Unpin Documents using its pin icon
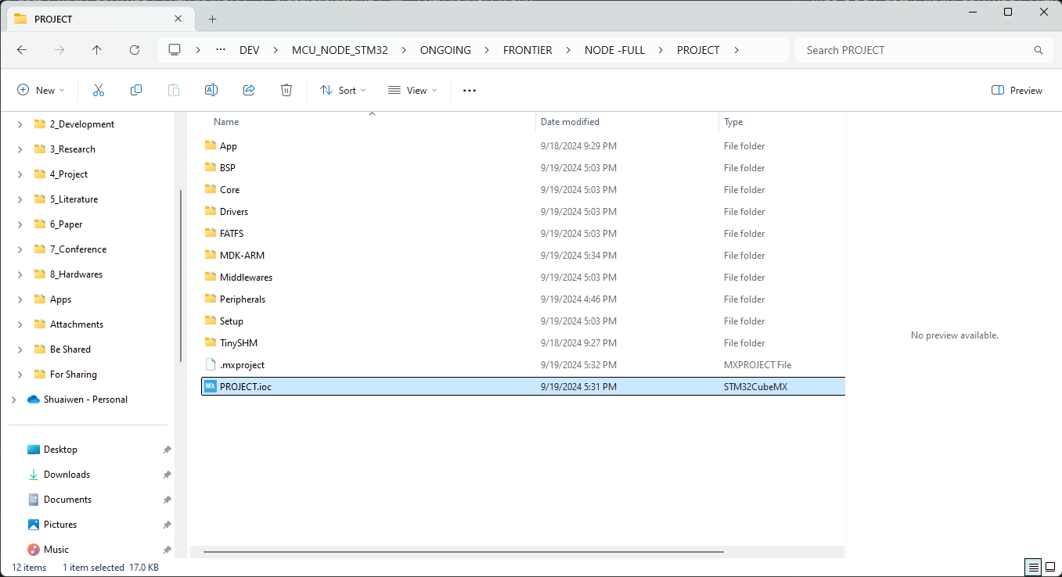This screenshot has height=577, width=1062. [167, 500]
